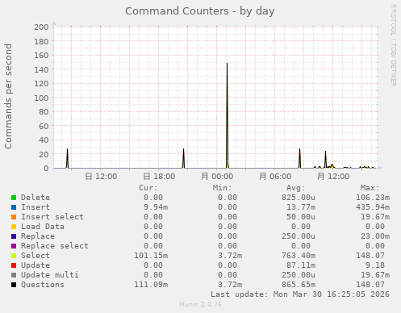Click the 'Replace select' legend label
Viewport: 401px width, 313px height.
coord(55,246)
